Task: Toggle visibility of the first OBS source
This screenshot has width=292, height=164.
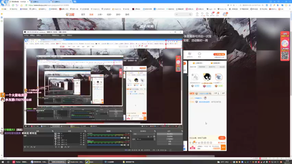Action: tap(81, 133)
